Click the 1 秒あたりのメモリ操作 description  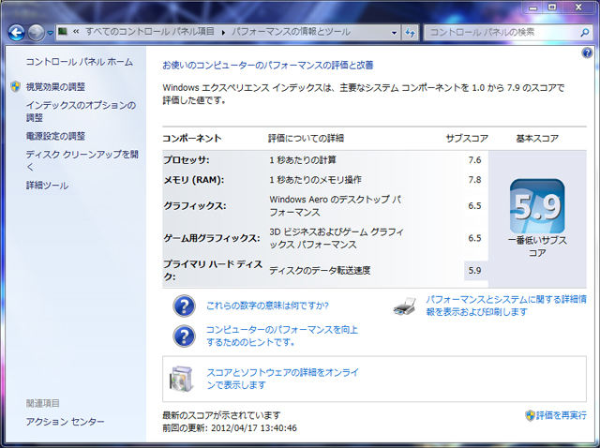click(315, 180)
